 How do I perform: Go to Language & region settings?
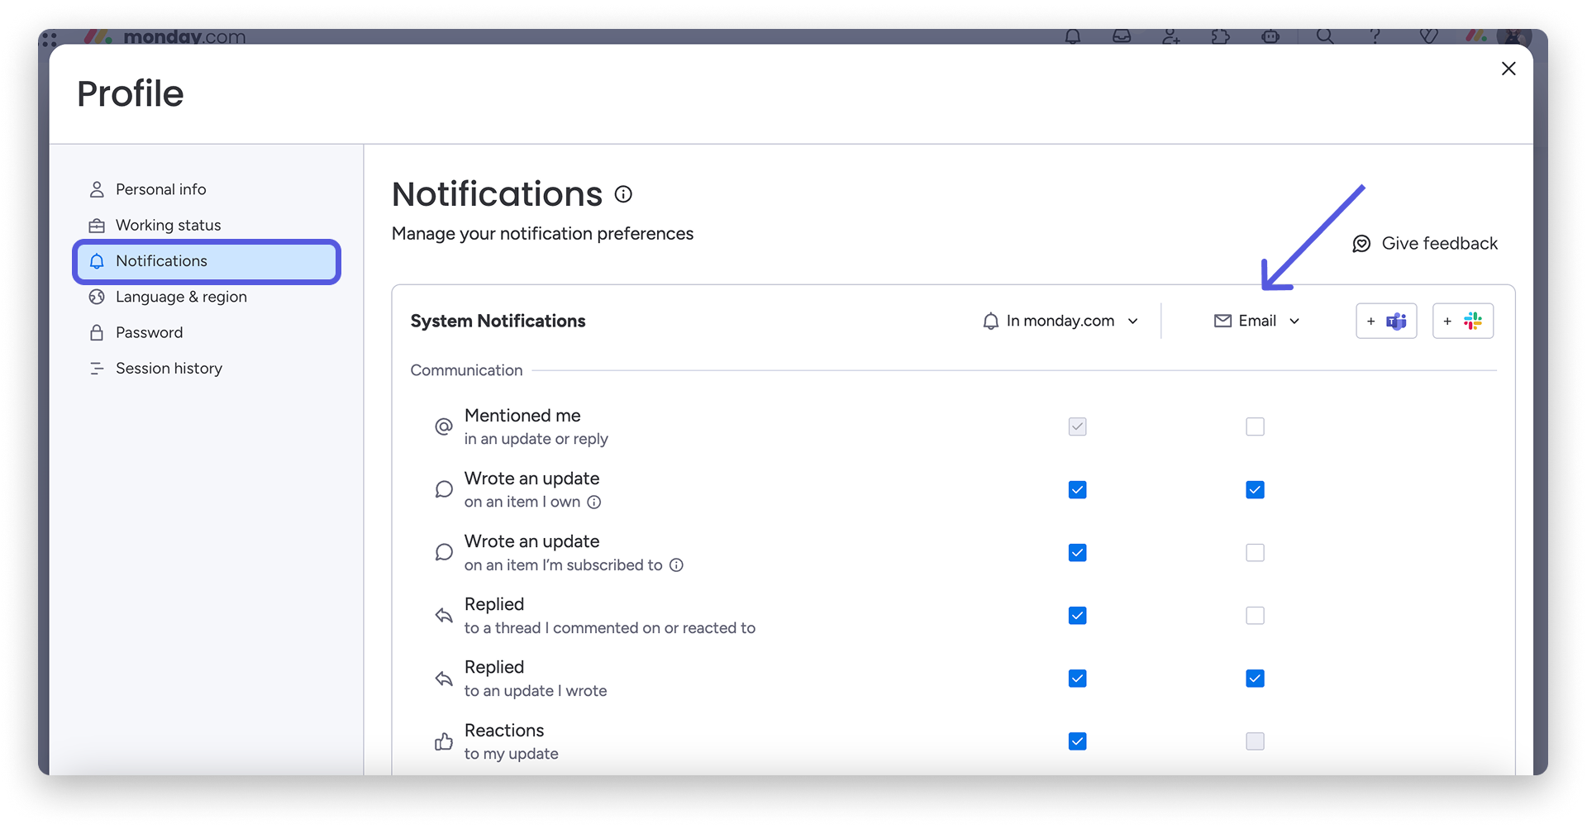(x=180, y=297)
